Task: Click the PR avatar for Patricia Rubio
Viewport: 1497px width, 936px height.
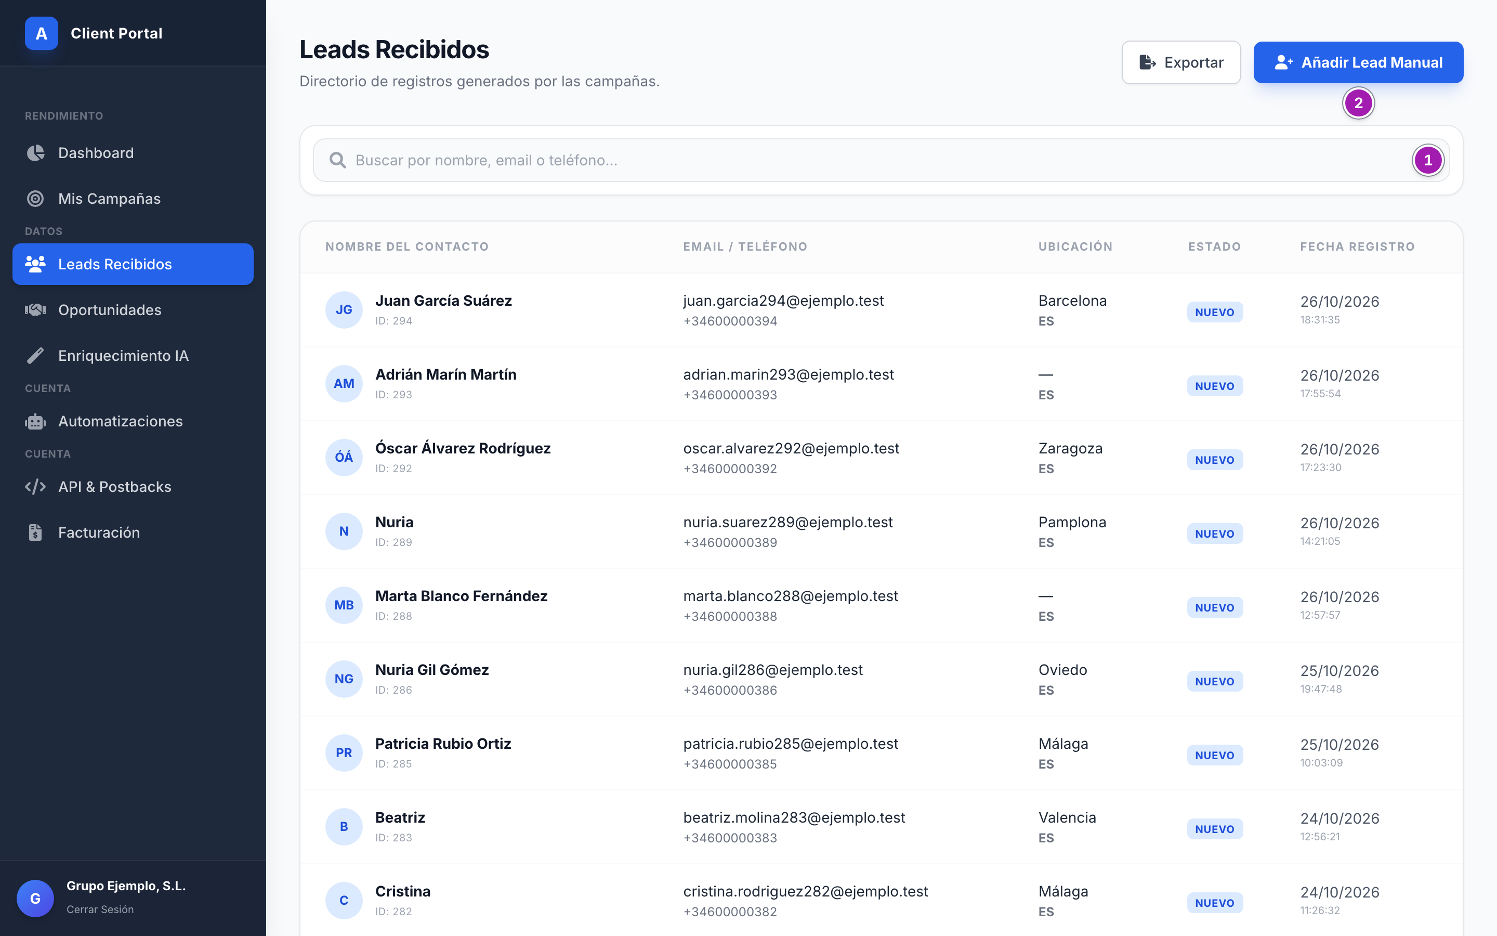Action: click(x=344, y=753)
